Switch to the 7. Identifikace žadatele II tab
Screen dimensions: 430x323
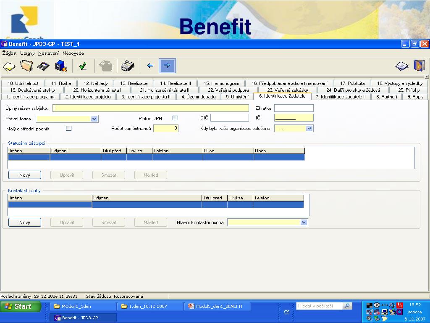pos(341,97)
